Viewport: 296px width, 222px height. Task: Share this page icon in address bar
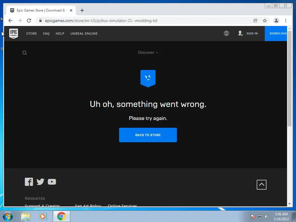click(x=255, y=21)
